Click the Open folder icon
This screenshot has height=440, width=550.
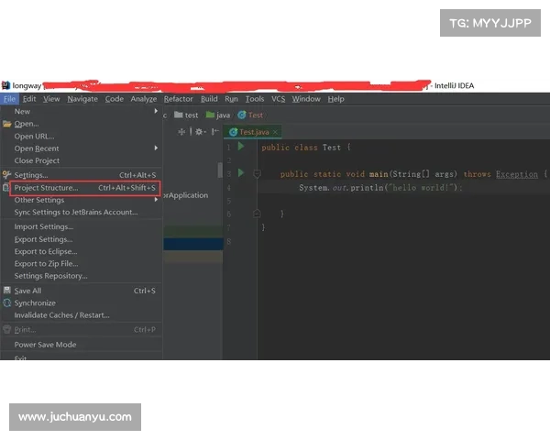pyautogui.click(x=7, y=124)
